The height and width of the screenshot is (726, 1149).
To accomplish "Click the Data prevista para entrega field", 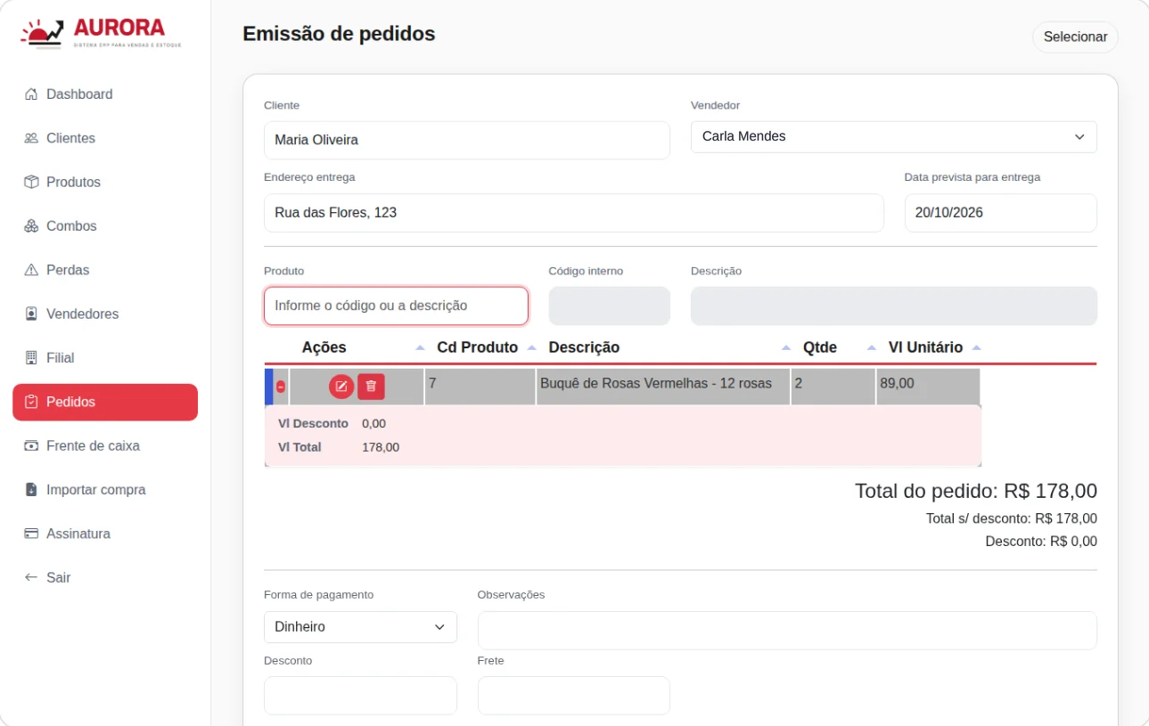I will [x=1000, y=213].
